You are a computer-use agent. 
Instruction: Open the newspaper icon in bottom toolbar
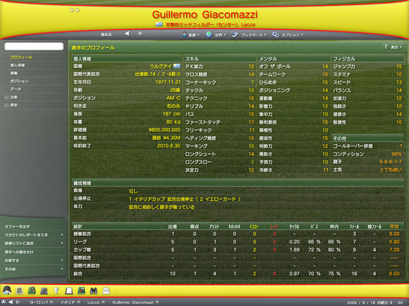pyautogui.click(x=107, y=291)
